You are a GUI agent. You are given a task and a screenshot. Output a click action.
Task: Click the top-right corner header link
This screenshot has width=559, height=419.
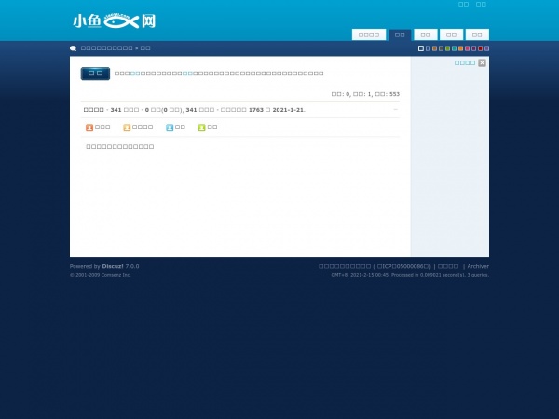pyautogui.click(x=481, y=5)
